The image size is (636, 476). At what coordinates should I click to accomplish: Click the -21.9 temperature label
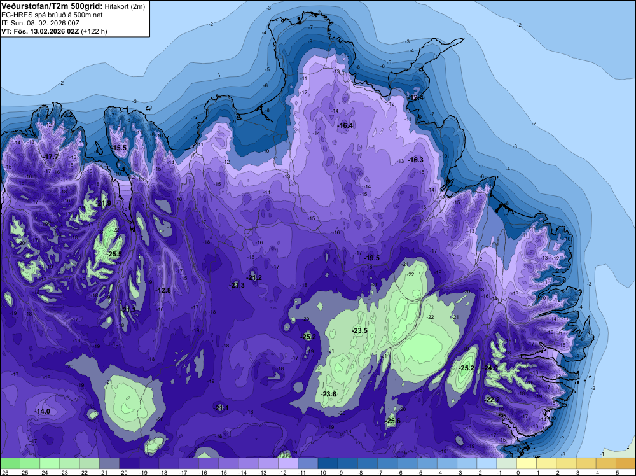pos(104,203)
